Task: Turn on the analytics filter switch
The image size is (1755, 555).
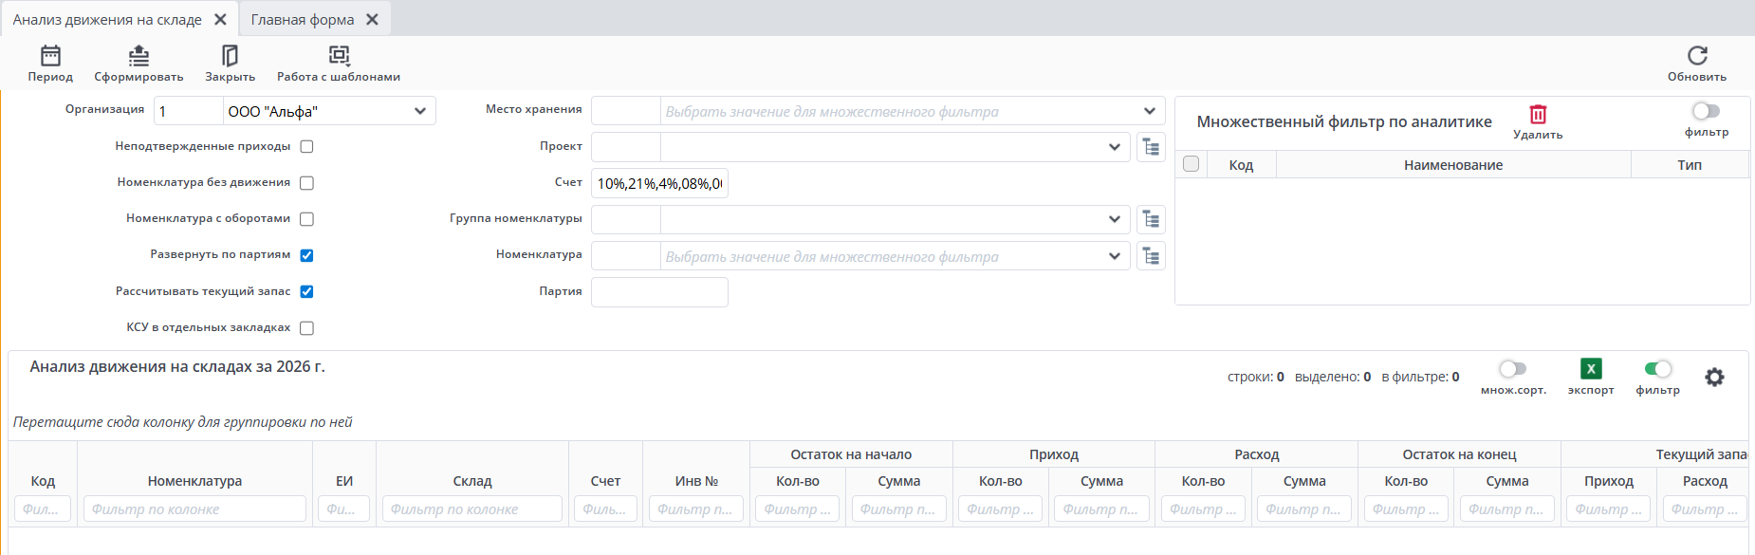Action: 1706,112
